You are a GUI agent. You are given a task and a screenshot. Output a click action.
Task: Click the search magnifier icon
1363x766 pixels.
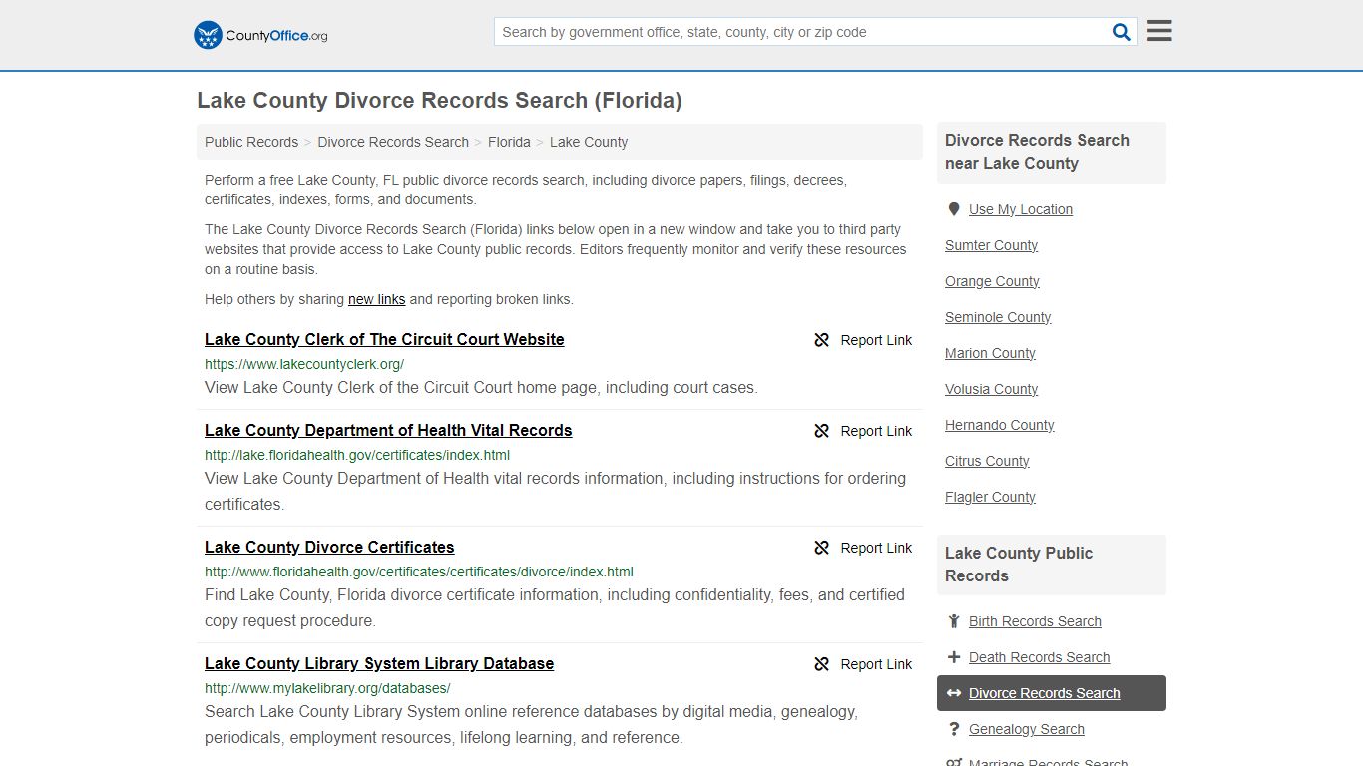[x=1122, y=32]
